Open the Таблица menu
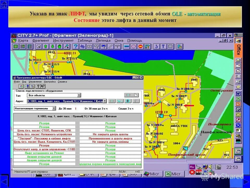 pos(85,40)
